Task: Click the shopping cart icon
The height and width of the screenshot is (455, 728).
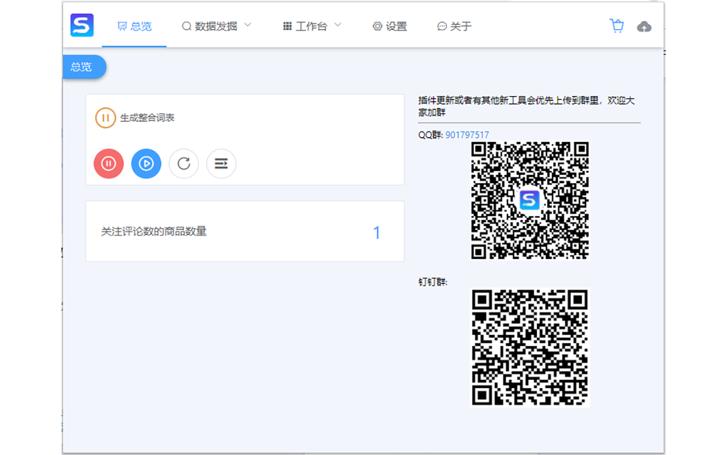Action: pyautogui.click(x=617, y=26)
